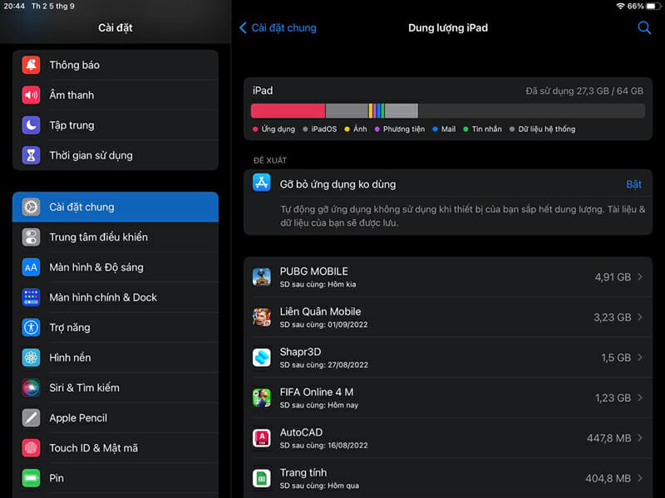Select the Tập trung moon icon

click(31, 125)
